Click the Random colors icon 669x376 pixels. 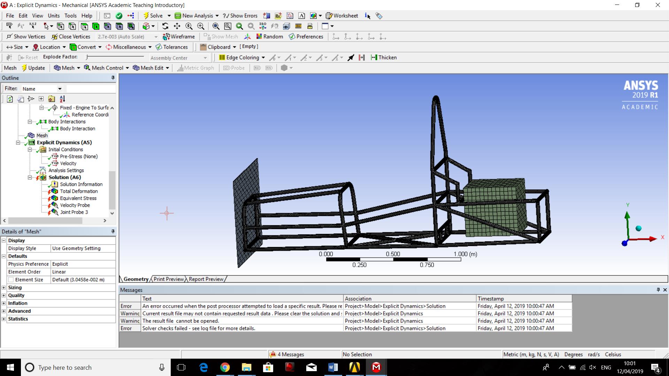point(269,37)
